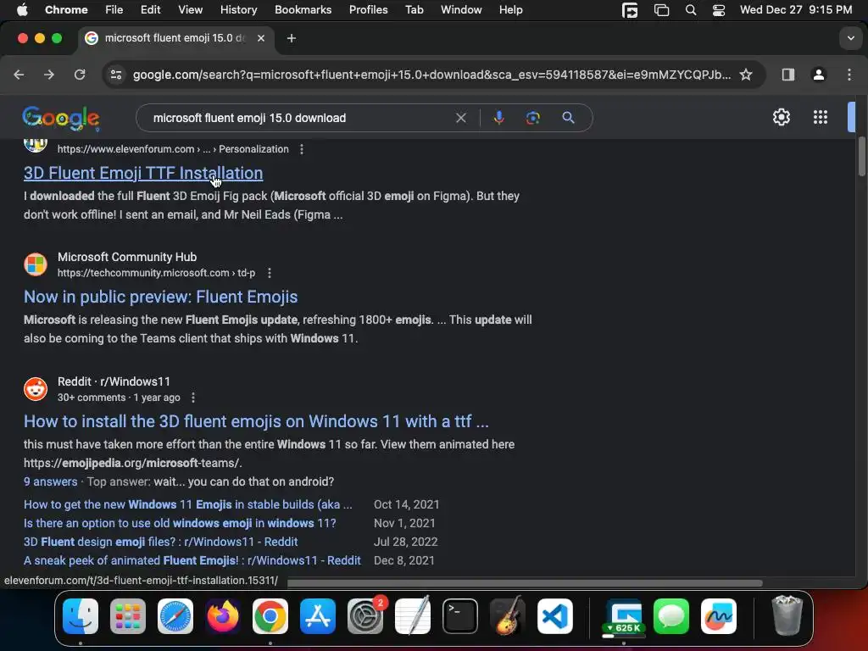The height and width of the screenshot is (651, 868).
Task: Open more options for elevenforum result
Action: click(302, 149)
